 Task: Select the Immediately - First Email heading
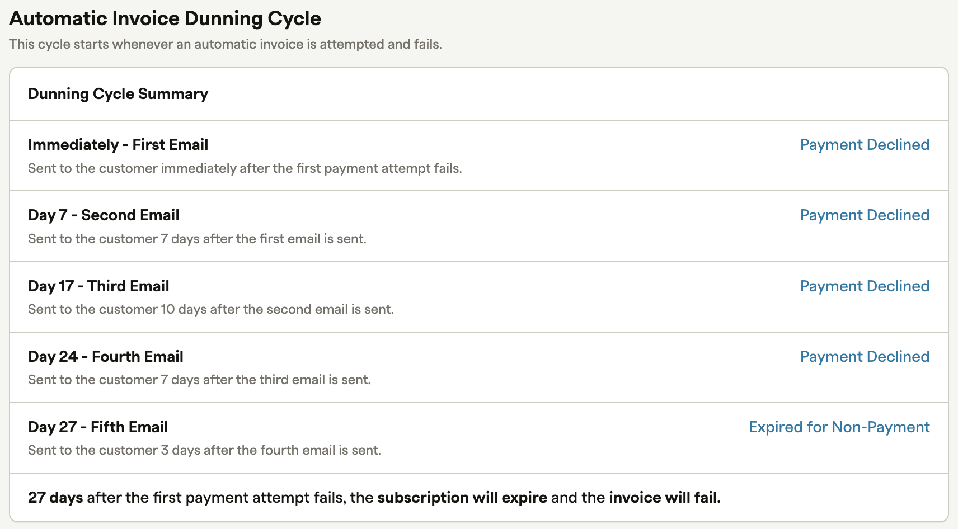pos(118,145)
